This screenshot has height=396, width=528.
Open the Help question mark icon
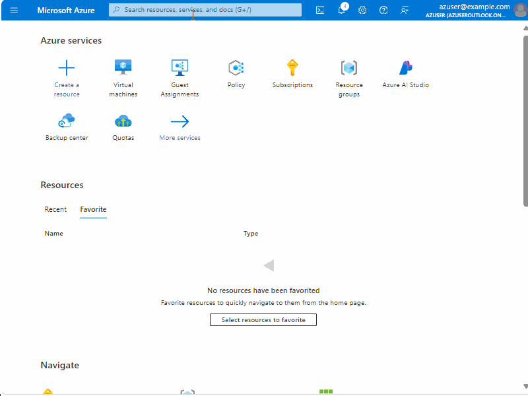tap(383, 10)
